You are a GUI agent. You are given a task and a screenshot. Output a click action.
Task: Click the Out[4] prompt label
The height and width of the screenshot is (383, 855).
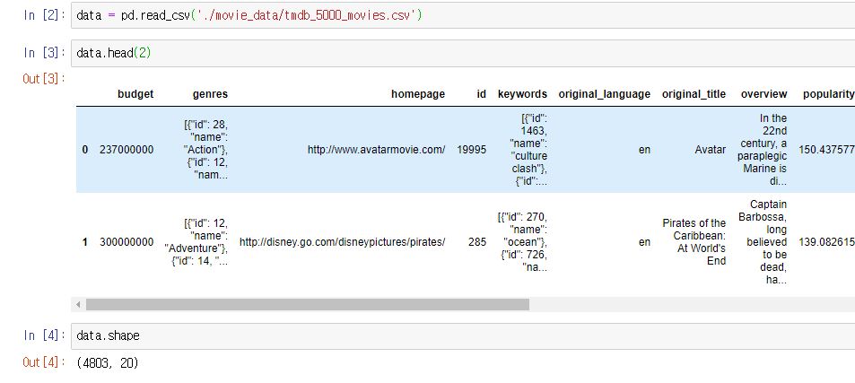point(44,362)
